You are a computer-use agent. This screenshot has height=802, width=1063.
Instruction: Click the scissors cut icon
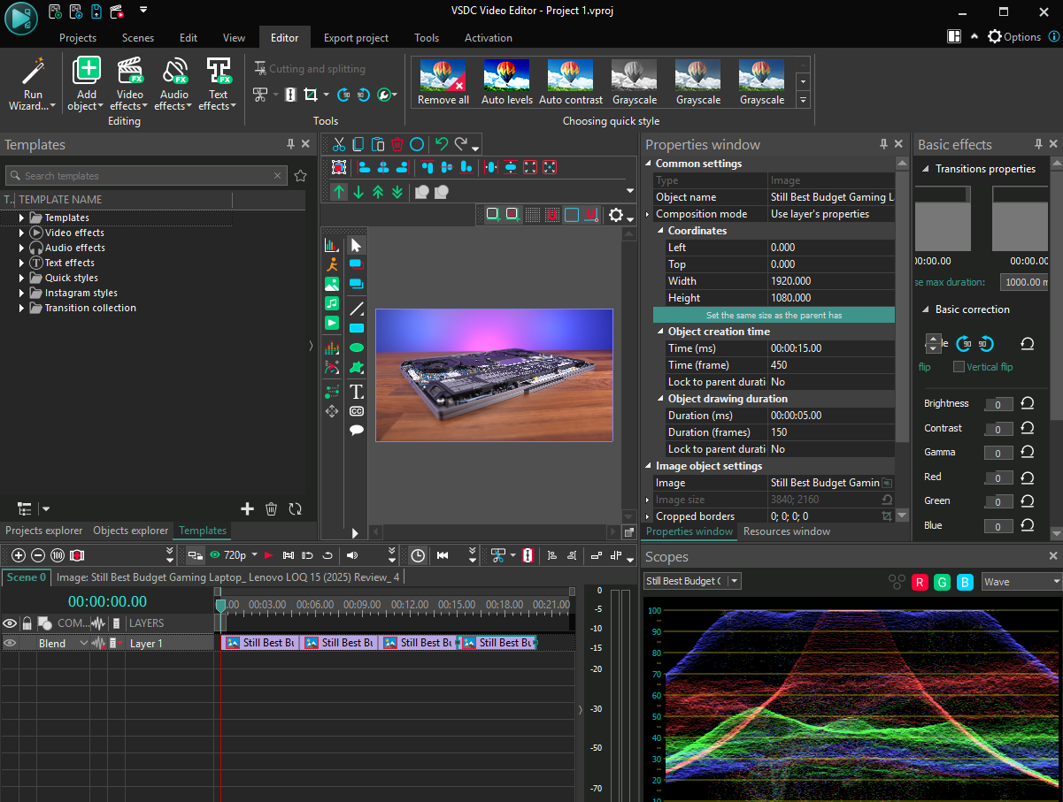[339, 145]
